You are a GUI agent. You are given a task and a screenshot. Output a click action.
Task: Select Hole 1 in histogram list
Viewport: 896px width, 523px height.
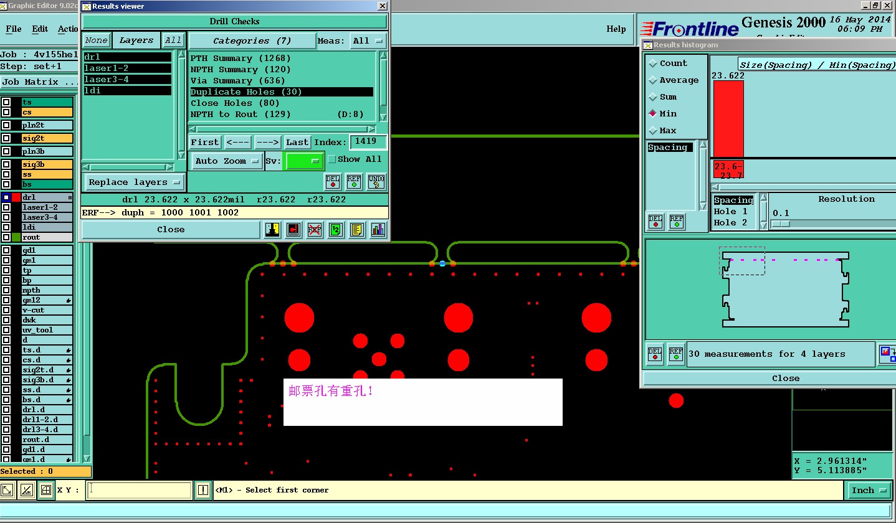point(733,212)
